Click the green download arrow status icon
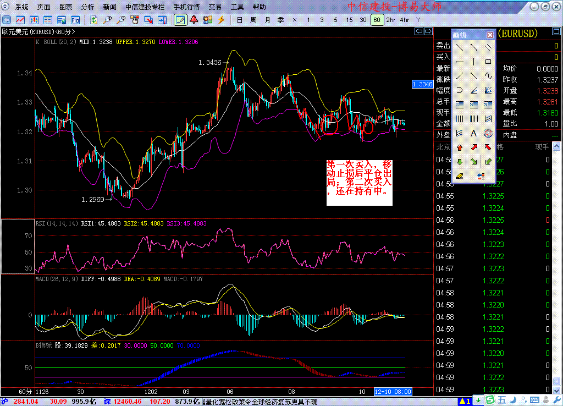This screenshot has width=563, height=406. point(478,400)
